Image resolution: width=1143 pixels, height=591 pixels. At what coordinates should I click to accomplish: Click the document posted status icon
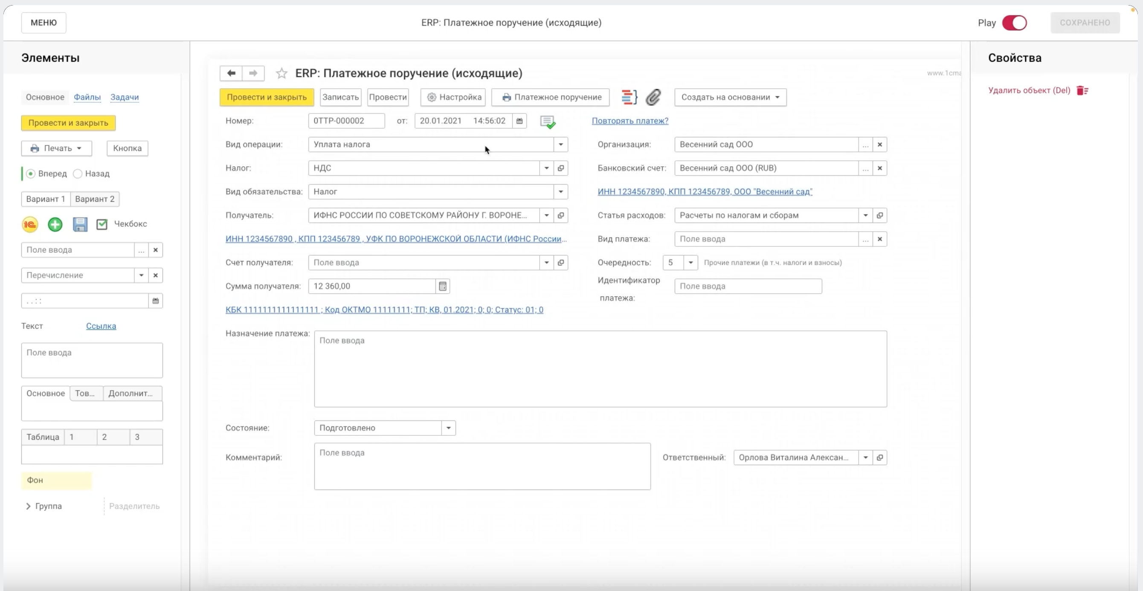(548, 122)
